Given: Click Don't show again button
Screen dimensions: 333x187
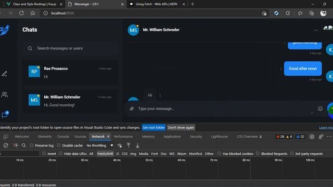Looking at the screenshot, I should click(181, 127).
